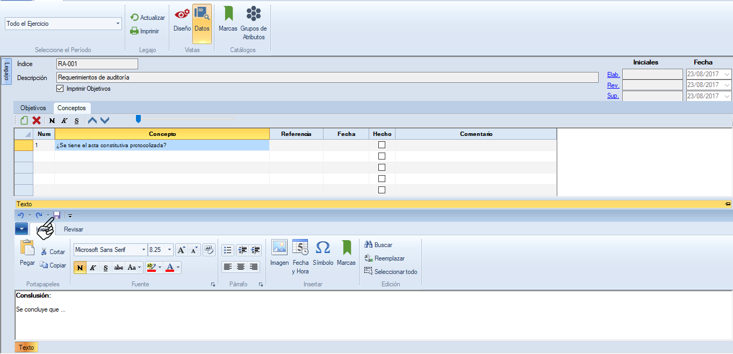733x354 pixels.
Task: Insert Símbolo omega icon
Action: [323, 248]
